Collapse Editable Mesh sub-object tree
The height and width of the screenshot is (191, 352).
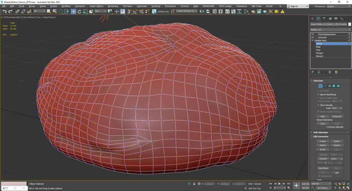[x=312, y=40]
